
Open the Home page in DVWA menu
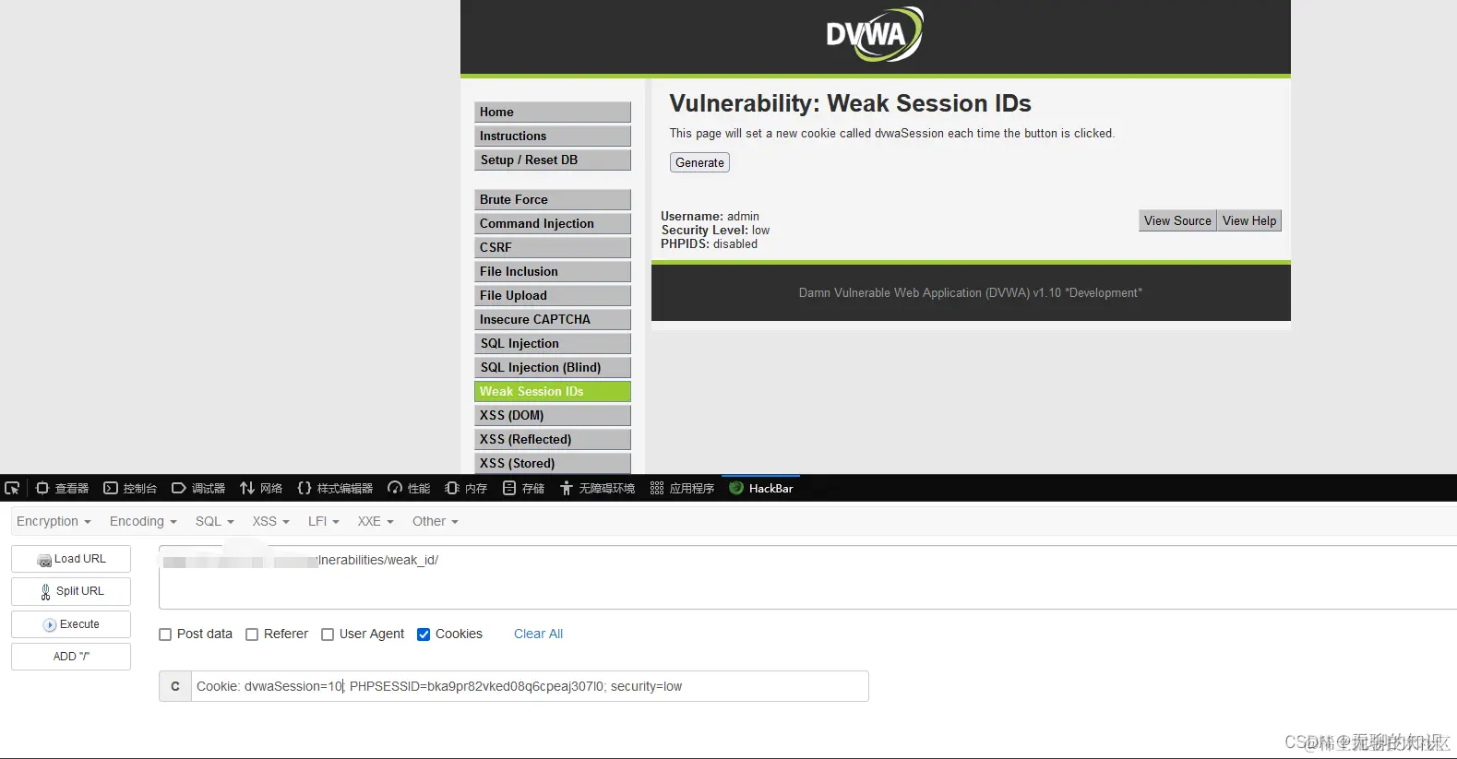(x=553, y=112)
